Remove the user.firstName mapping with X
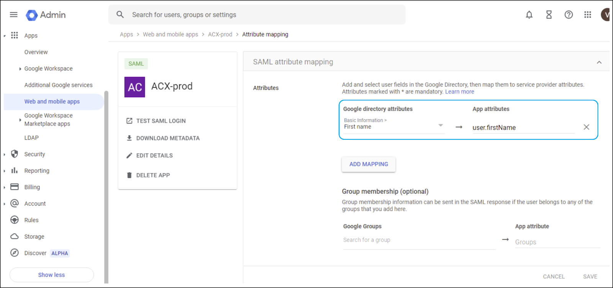This screenshot has width=613, height=288. click(586, 127)
